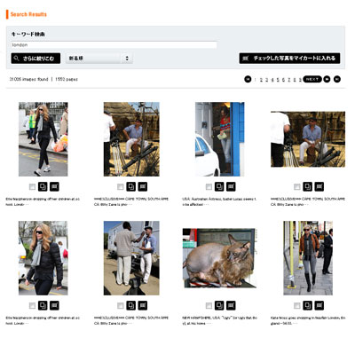Click the caption under hairless cat photo
Viewport: 355px width, 338px height.
point(219,320)
